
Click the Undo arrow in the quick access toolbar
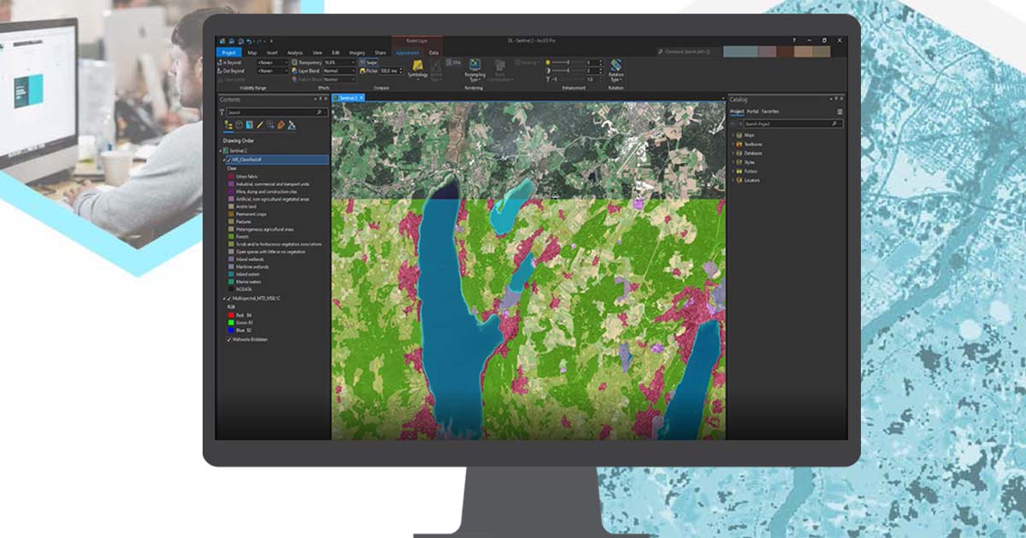[x=250, y=40]
